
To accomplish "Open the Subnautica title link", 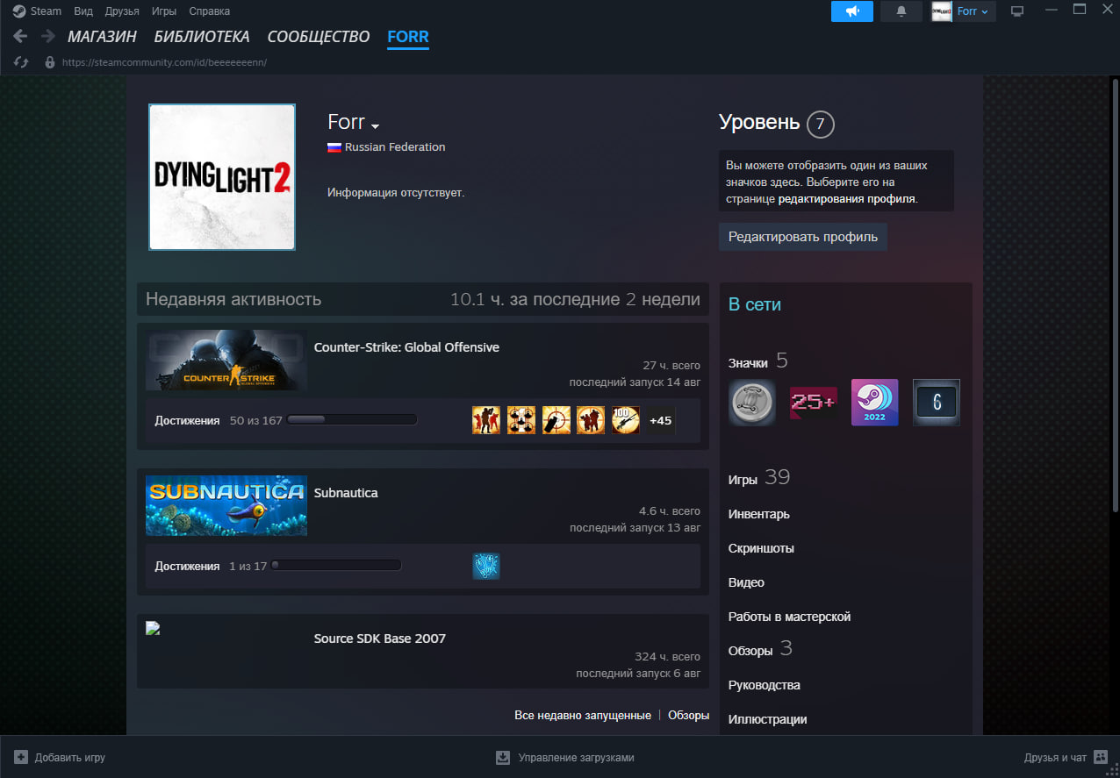I will (346, 493).
